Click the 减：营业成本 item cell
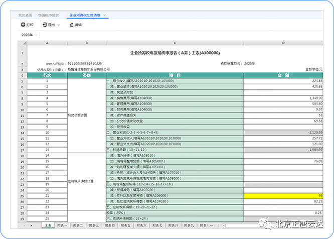334x239 pixels. (x=175, y=87)
